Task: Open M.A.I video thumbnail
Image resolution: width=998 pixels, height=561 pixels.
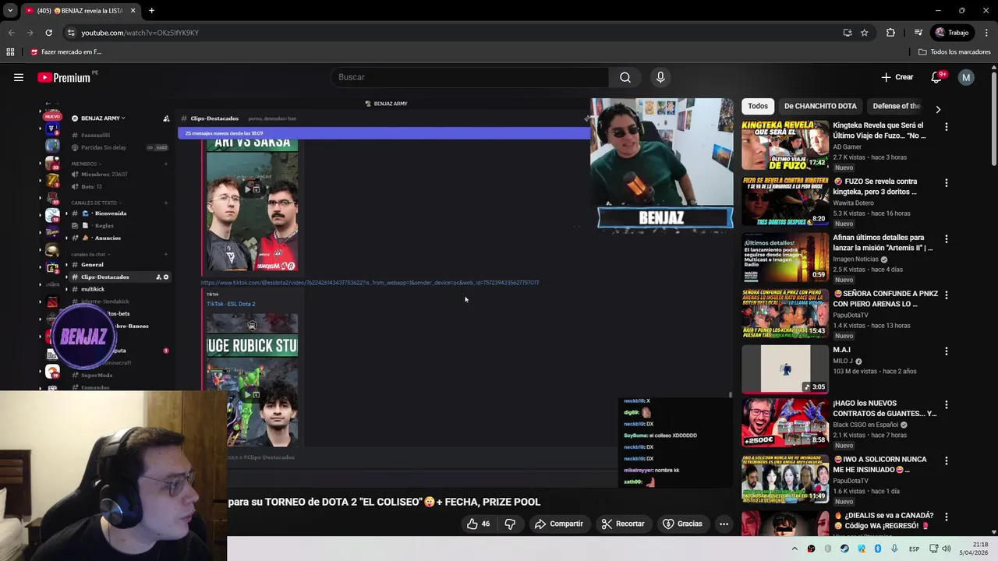Action: [784, 369]
